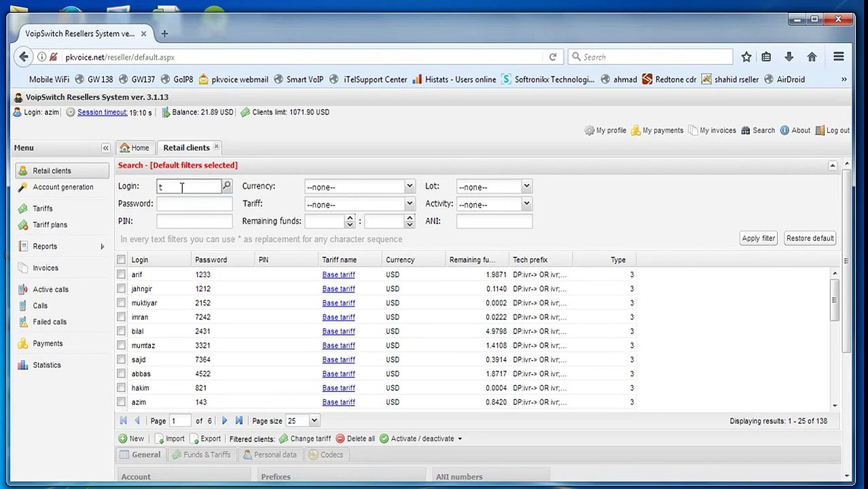The image size is (868, 489).
Task: Click the login search magnifier icon
Action: pyautogui.click(x=227, y=186)
